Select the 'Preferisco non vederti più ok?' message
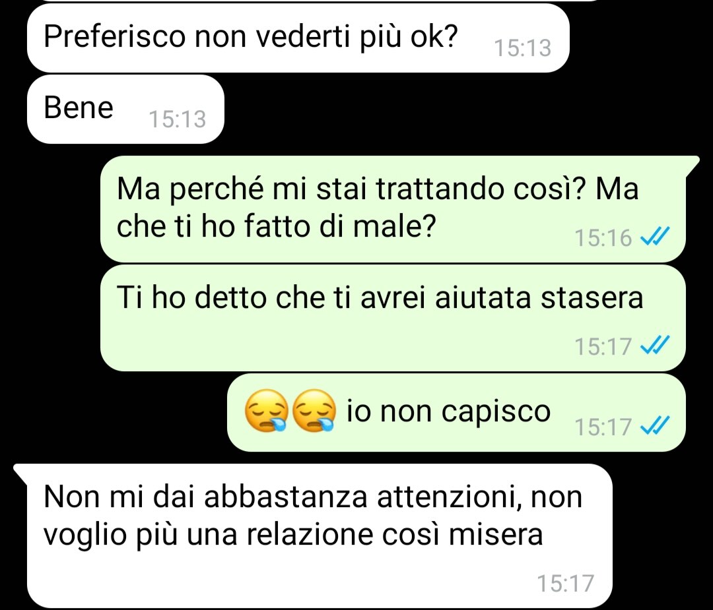 [x=298, y=38]
